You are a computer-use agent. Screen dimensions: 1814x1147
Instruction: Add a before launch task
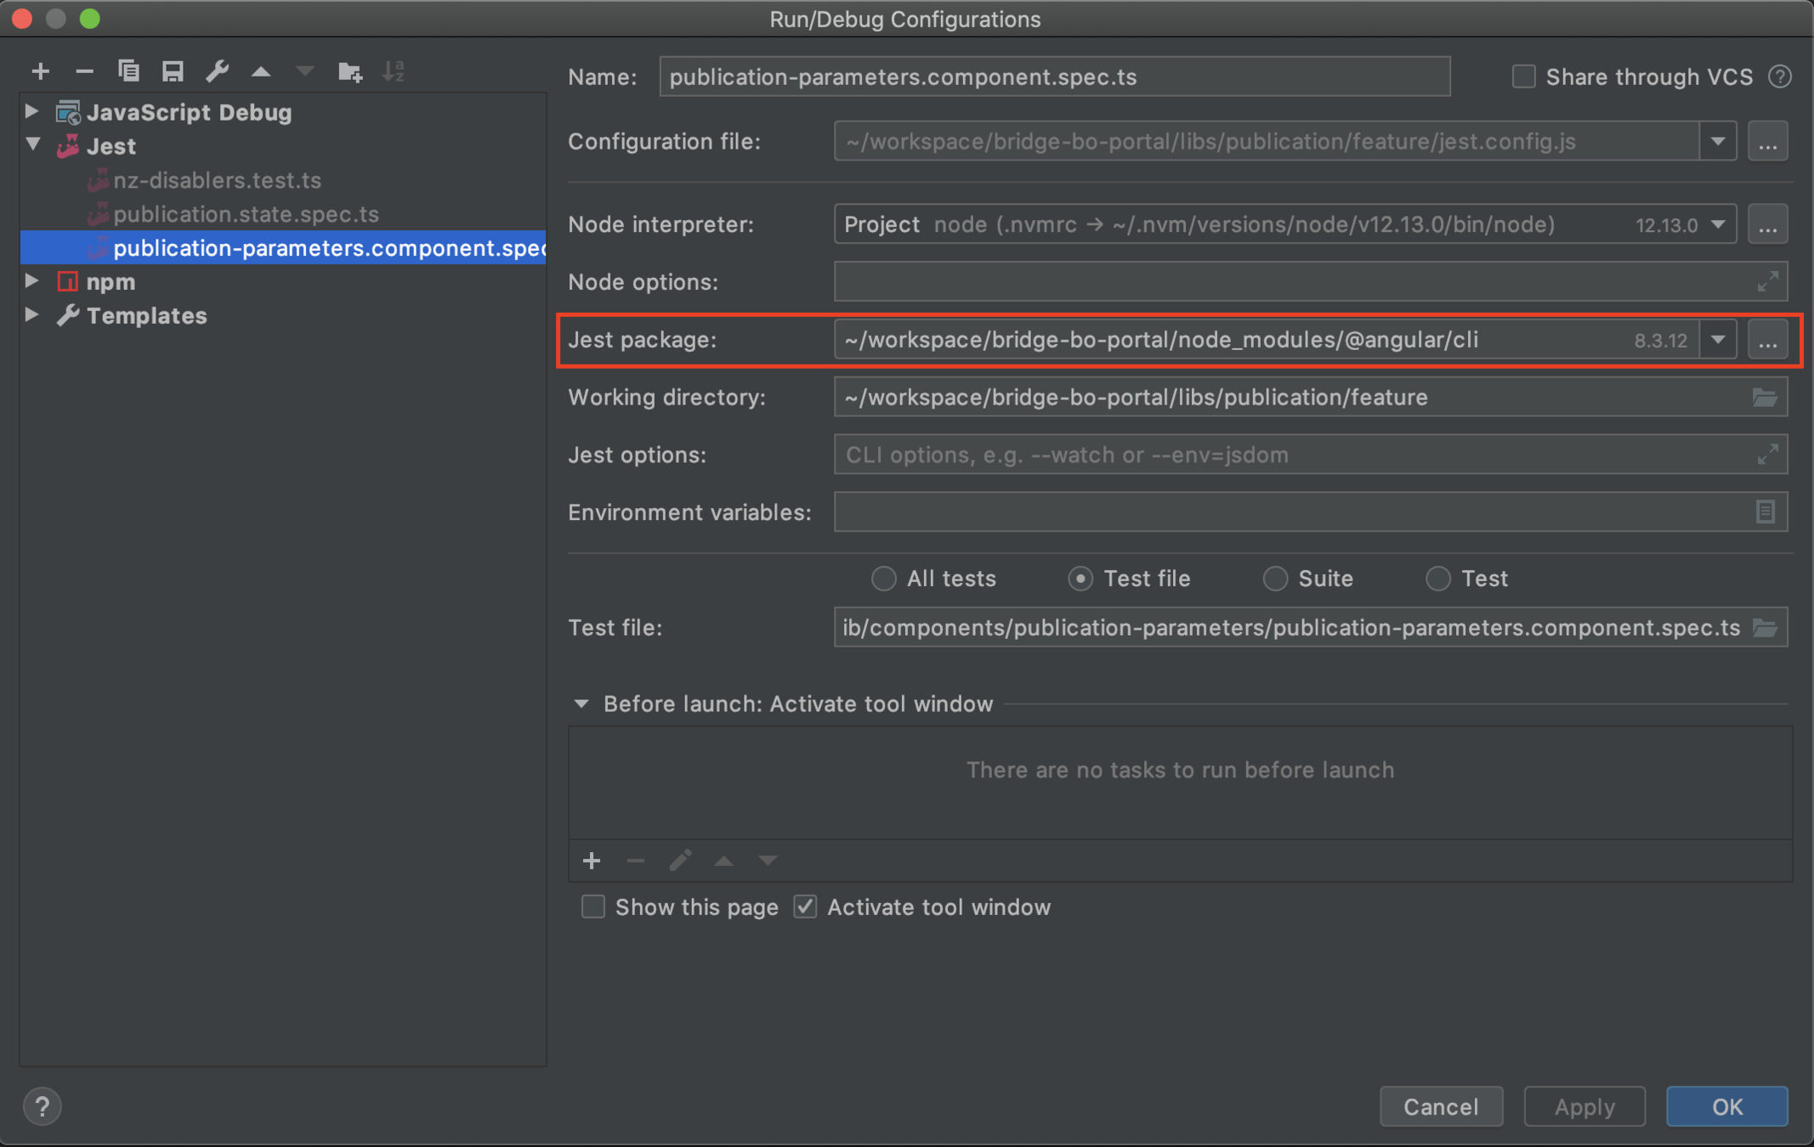coord(592,861)
